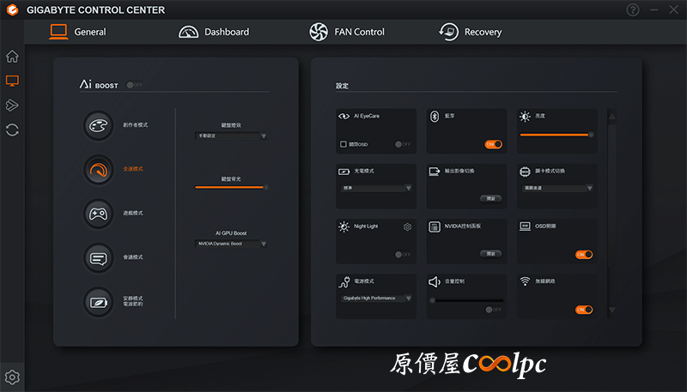This screenshot has width=687, height=392.
Task: Click the help question mark icon
Action: click(x=633, y=9)
